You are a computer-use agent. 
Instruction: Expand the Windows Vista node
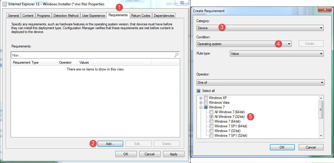click(201, 103)
